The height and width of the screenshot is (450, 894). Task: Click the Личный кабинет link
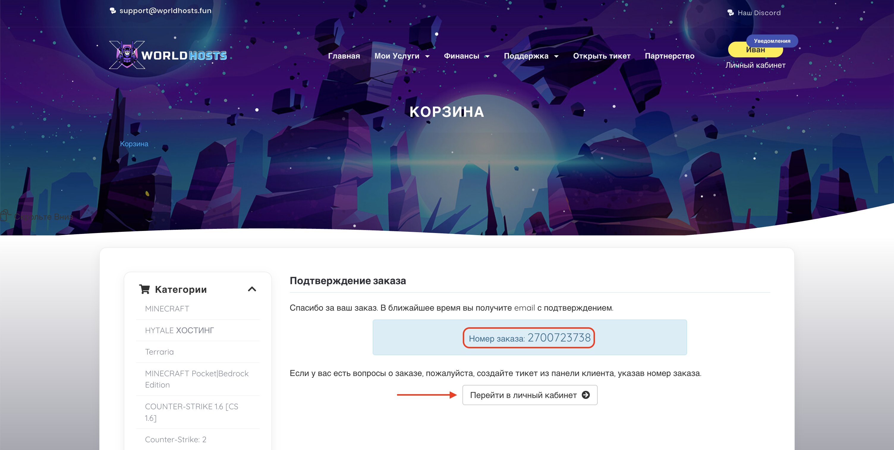[755, 65]
